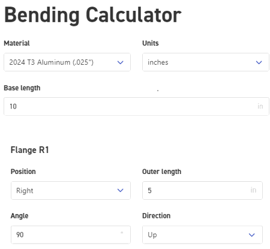Click the Direction field label
This screenshot has width=270, height=249.
(x=156, y=216)
